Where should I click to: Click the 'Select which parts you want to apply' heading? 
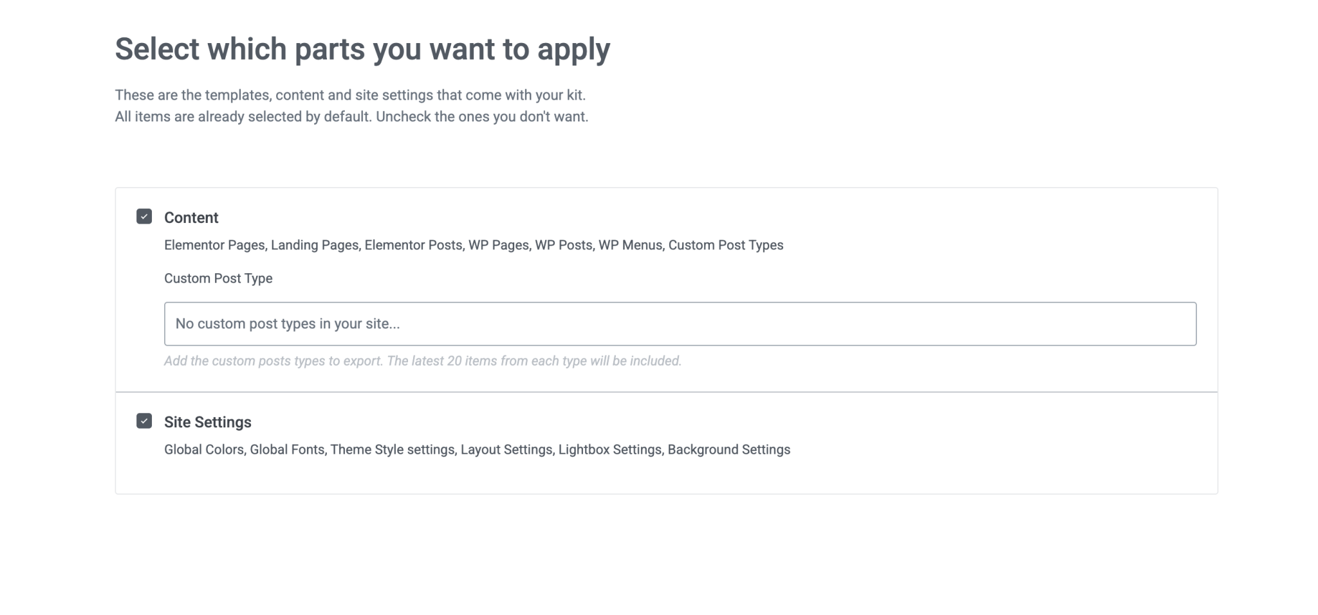[362, 49]
